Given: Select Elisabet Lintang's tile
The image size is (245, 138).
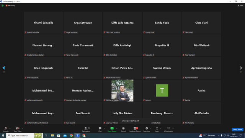Looking at the screenshot, I should pyautogui.click(x=43, y=45).
